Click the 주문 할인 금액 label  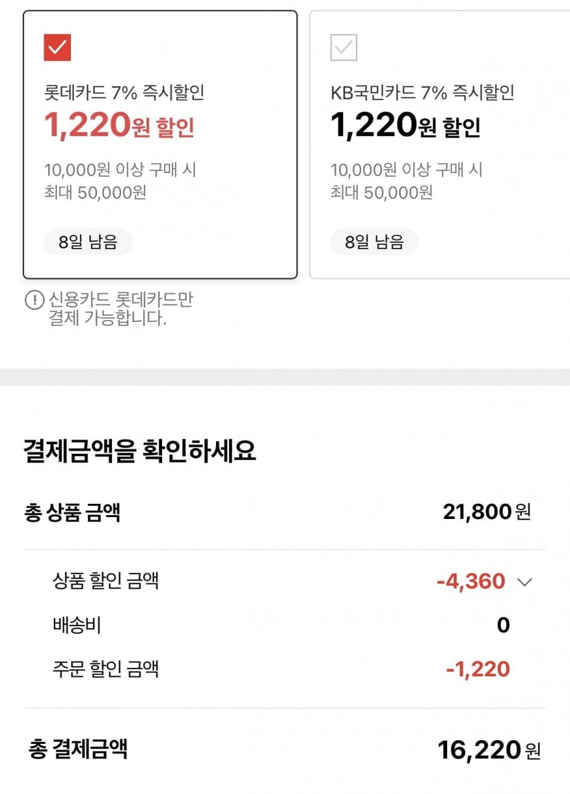coord(106,669)
